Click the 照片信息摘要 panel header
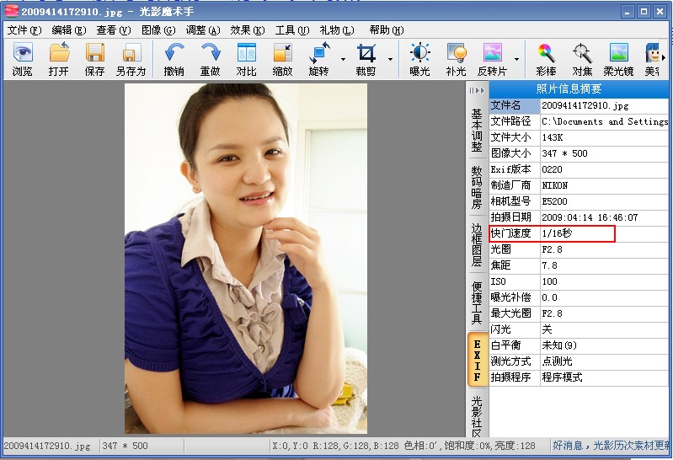Image resolution: width=673 pixels, height=460 pixels. click(x=579, y=89)
